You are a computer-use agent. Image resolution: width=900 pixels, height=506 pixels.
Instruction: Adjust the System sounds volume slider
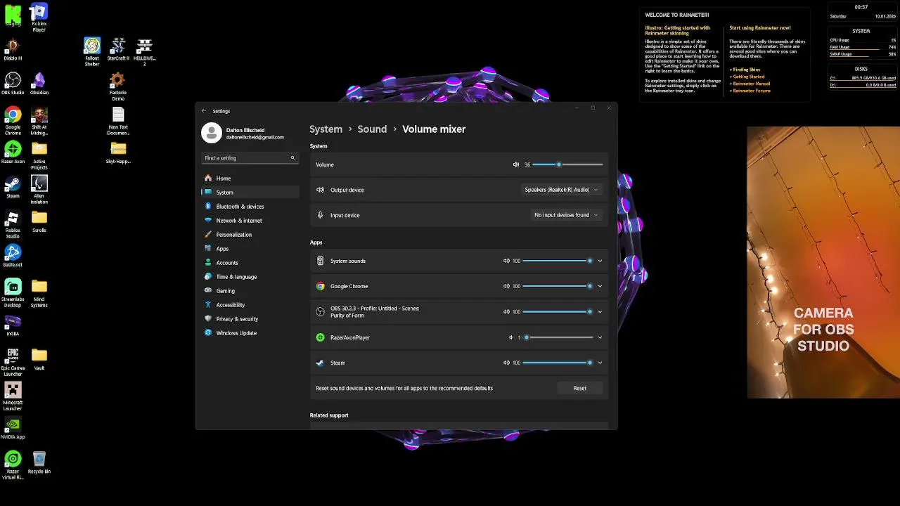pos(558,261)
